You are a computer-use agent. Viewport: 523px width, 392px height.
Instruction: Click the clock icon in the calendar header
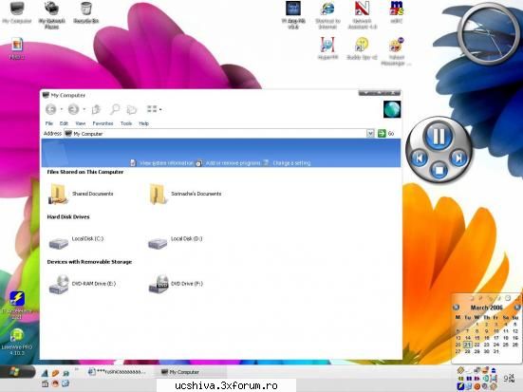(508, 298)
